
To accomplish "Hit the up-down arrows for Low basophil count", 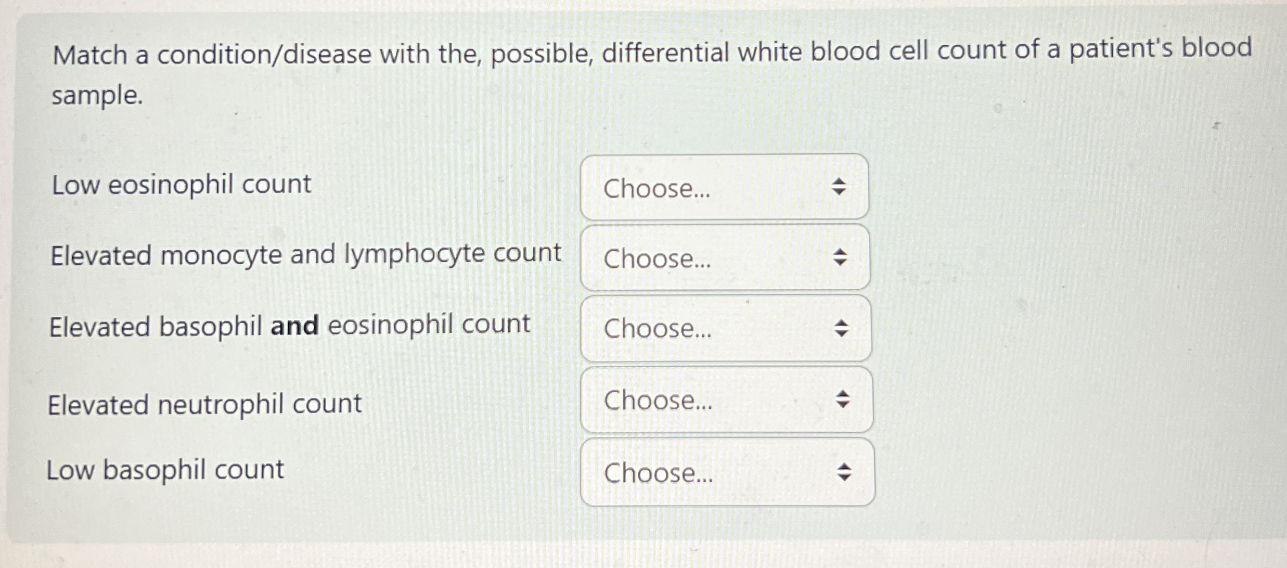I will tap(844, 472).
